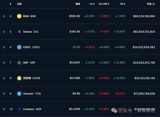Open the Cardano ADA detail link
Screen dimensions: 160x117
click(x=32, y=109)
